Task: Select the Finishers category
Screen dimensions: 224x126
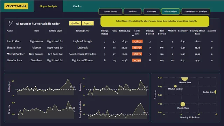Action: pyautogui.click(x=152, y=12)
